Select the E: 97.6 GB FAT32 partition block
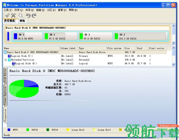 [60, 36]
